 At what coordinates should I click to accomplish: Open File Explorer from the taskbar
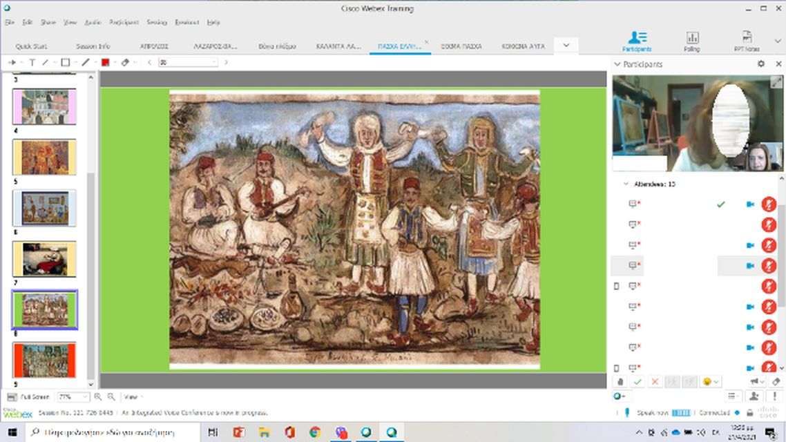[x=264, y=432]
